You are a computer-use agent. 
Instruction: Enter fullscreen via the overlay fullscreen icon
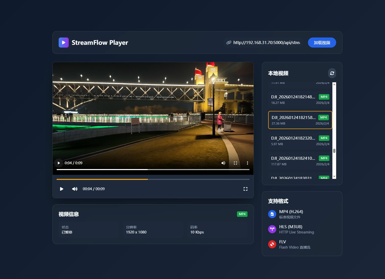235,163
